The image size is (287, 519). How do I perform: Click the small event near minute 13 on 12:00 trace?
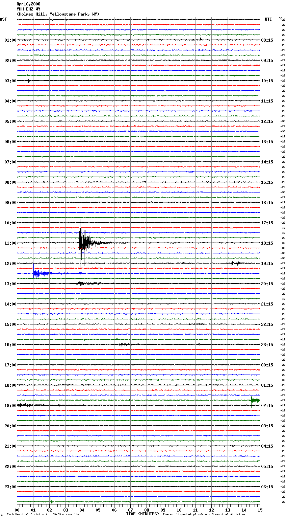(x=236, y=263)
